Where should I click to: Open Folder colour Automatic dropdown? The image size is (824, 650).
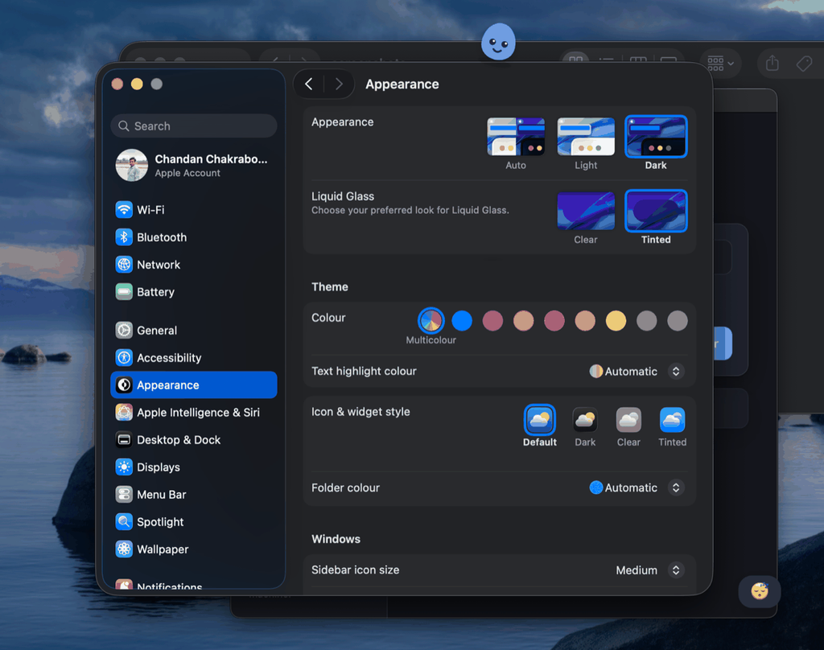(637, 488)
